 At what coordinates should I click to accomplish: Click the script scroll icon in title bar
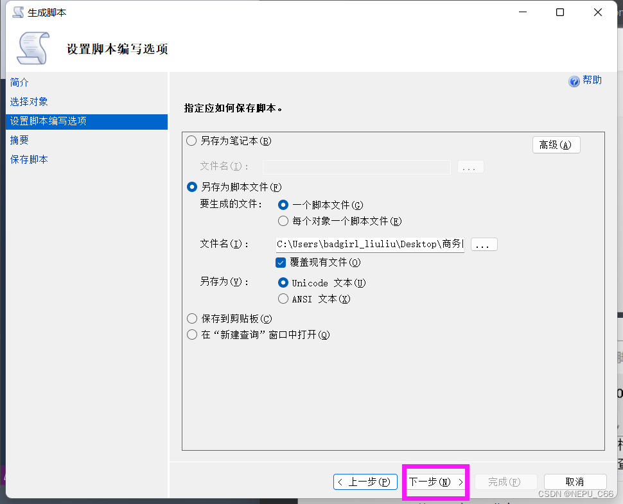pyautogui.click(x=18, y=12)
